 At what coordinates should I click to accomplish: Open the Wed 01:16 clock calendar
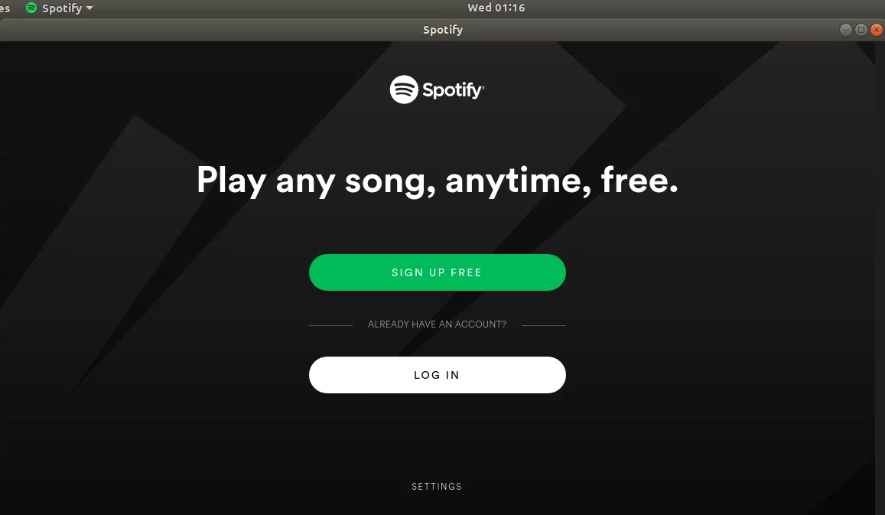pyautogui.click(x=496, y=8)
